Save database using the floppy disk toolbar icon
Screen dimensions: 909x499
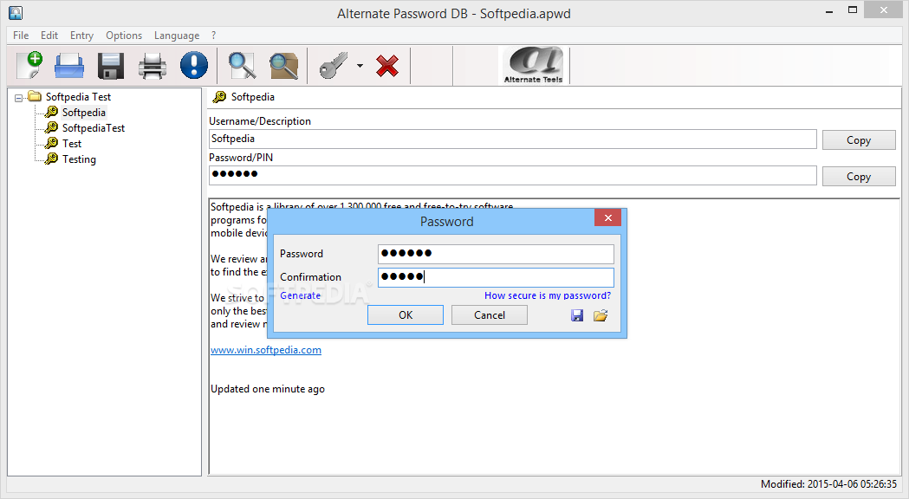111,66
